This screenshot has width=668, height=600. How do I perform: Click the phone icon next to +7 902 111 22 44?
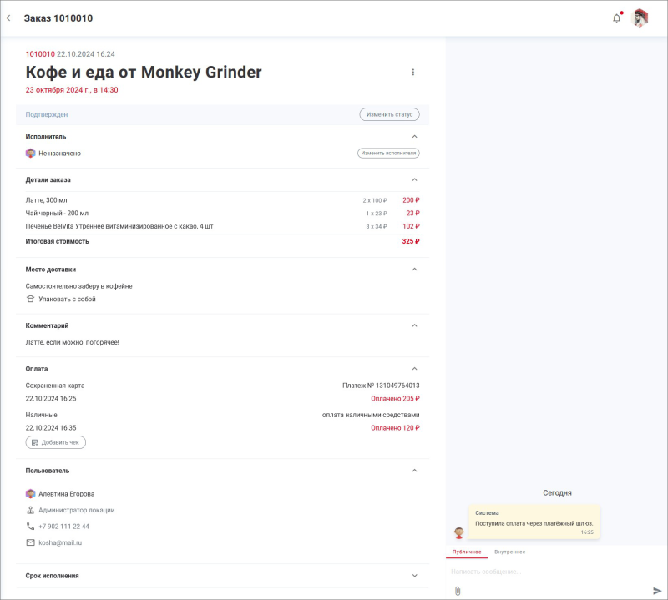tap(30, 527)
